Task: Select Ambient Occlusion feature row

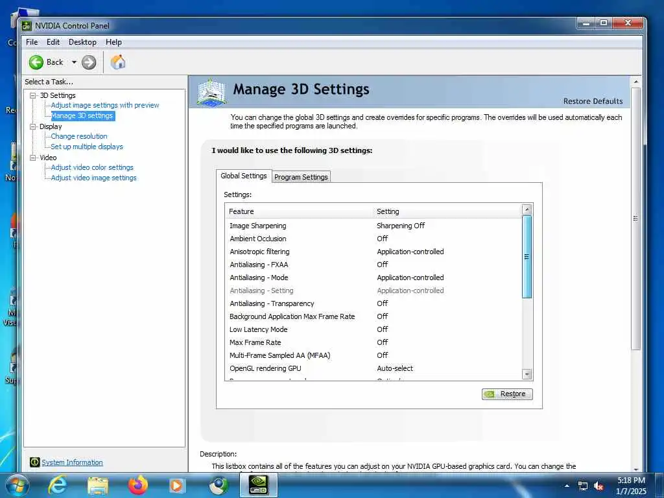Action: (x=373, y=239)
